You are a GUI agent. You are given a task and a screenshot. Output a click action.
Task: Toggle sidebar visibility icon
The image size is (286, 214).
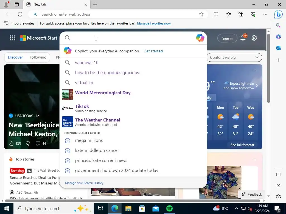(278, 174)
